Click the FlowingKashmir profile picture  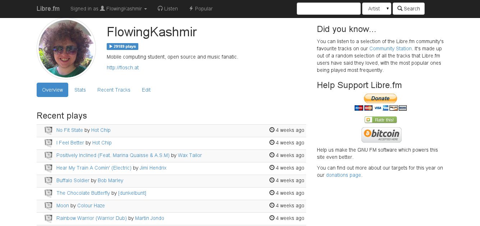pos(66,49)
